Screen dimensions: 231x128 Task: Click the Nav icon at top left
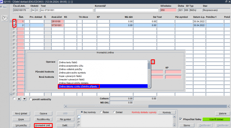point(3,7)
